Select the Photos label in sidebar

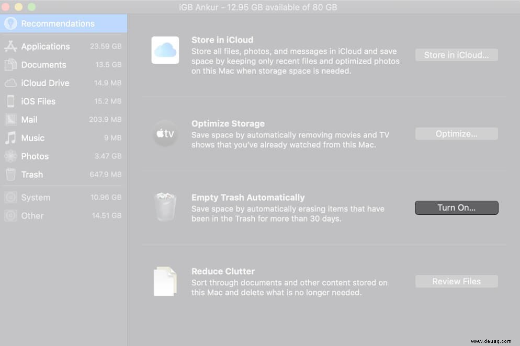pyautogui.click(x=35, y=156)
